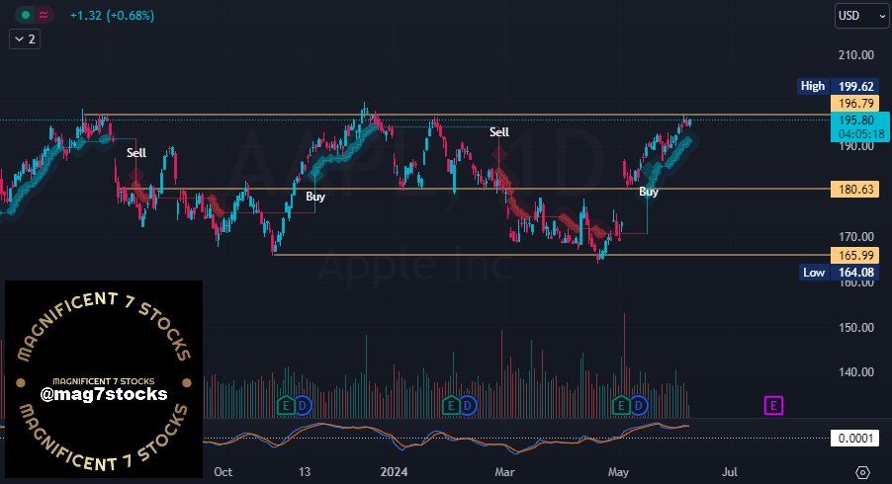Image resolution: width=892 pixels, height=484 pixels.
Task: Click the dividend D icon above May
Action: [x=638, y=405]
